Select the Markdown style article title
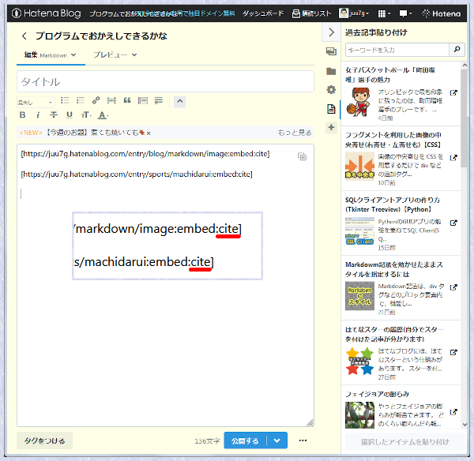The height and width of the screenshot is (461, 474). (x=394, y=269)
